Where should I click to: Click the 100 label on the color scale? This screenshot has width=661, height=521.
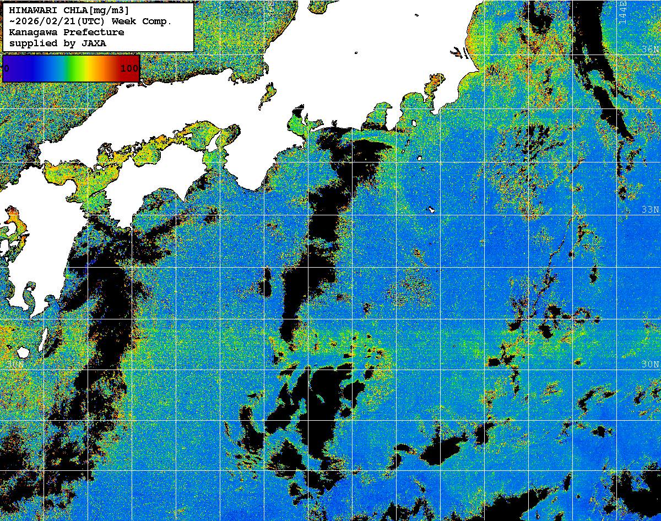coord(129,68)
